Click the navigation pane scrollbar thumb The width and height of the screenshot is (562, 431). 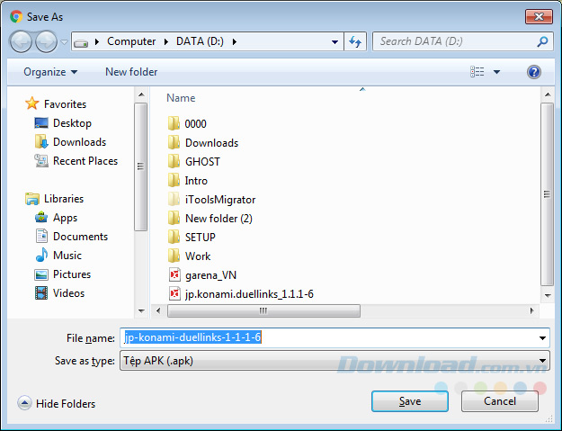(141, 166)
